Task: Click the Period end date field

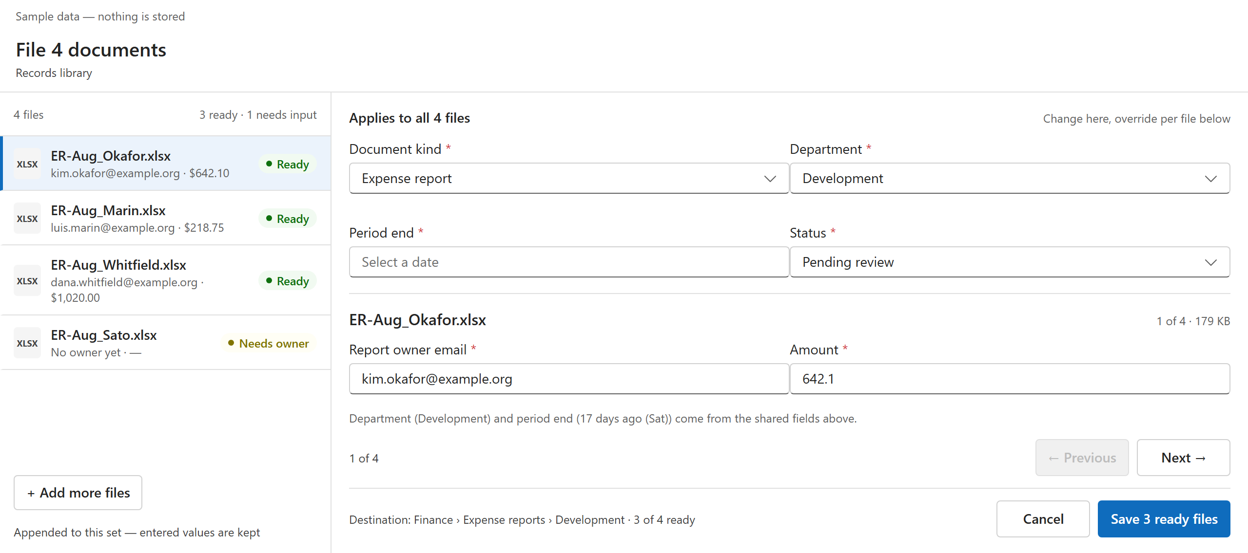Action: (x=569, y=262)
